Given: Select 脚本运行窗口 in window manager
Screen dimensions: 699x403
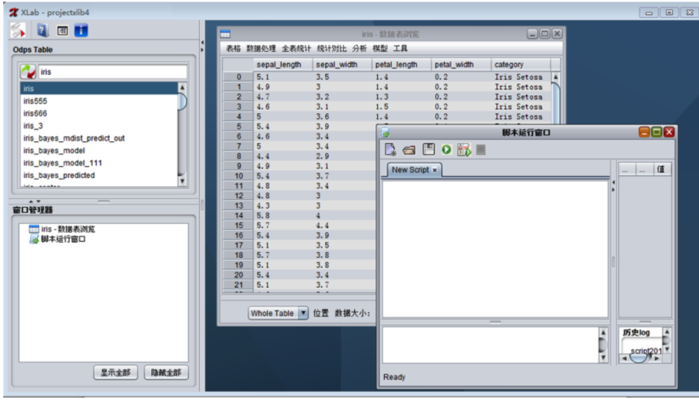Looking at the screenshot, I should tap(57, 239).
